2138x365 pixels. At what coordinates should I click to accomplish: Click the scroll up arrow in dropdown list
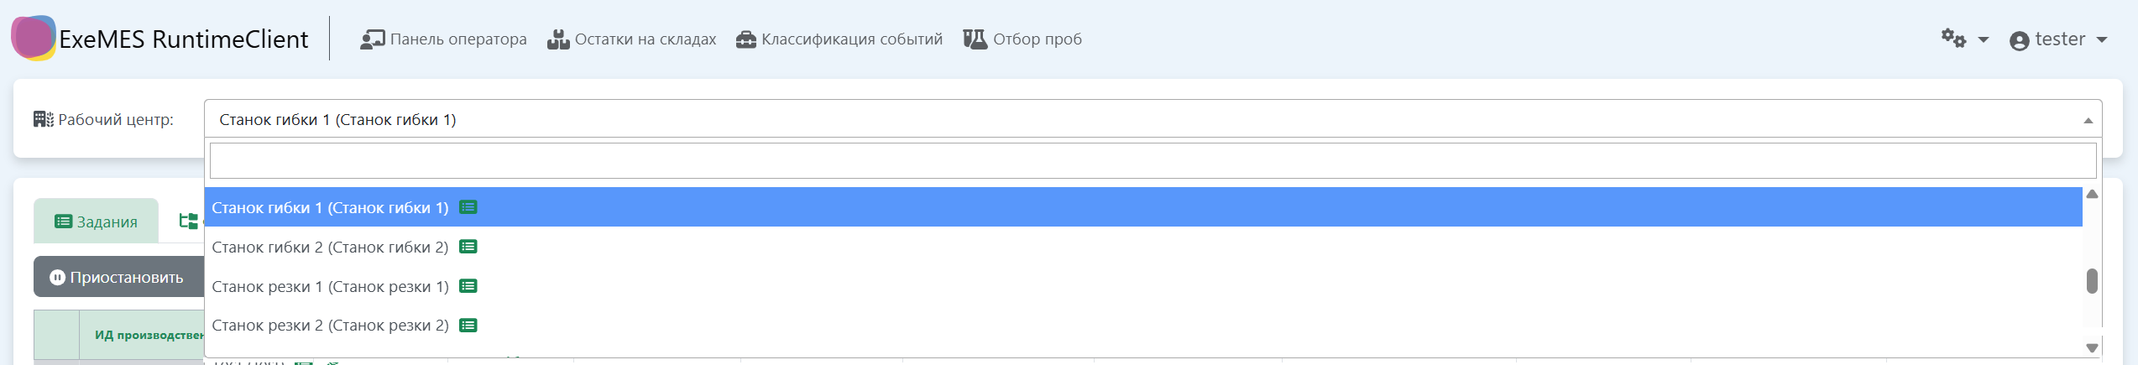(x=2092, y=195)
